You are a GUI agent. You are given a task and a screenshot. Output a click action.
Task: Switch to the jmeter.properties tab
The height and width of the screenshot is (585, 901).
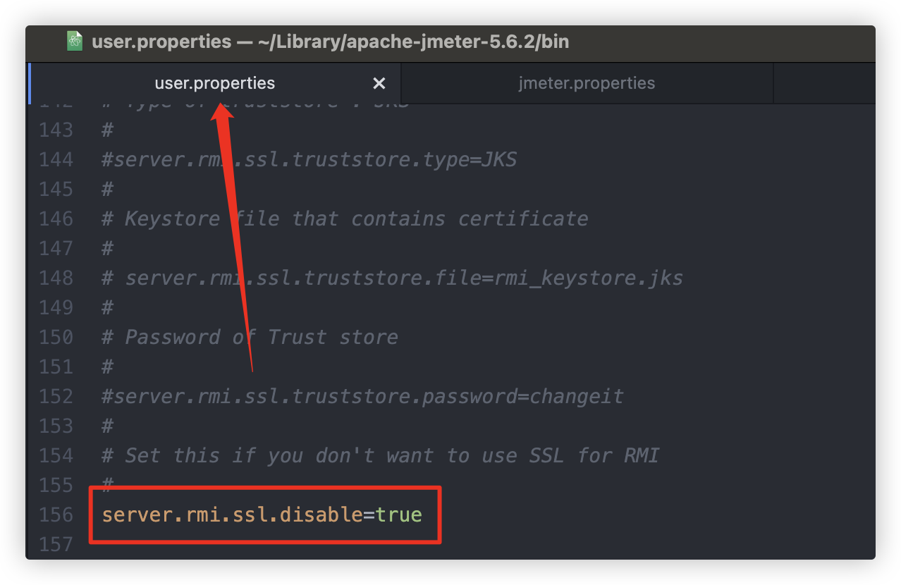click(x=587, y=82)
